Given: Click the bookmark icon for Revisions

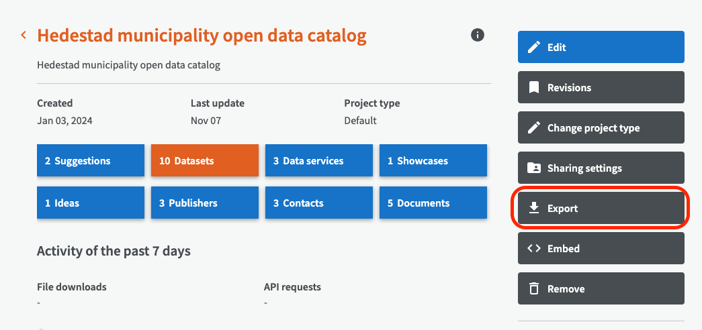Looking at the screenshot, I should click(534, 88).
